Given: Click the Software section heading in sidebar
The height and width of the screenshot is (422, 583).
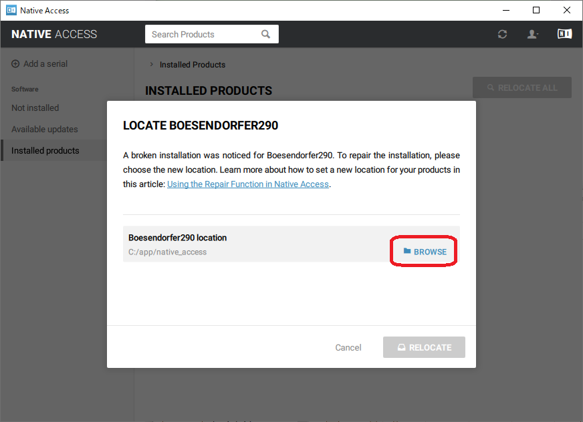Looking at the screenshot, I should [25, 89].
